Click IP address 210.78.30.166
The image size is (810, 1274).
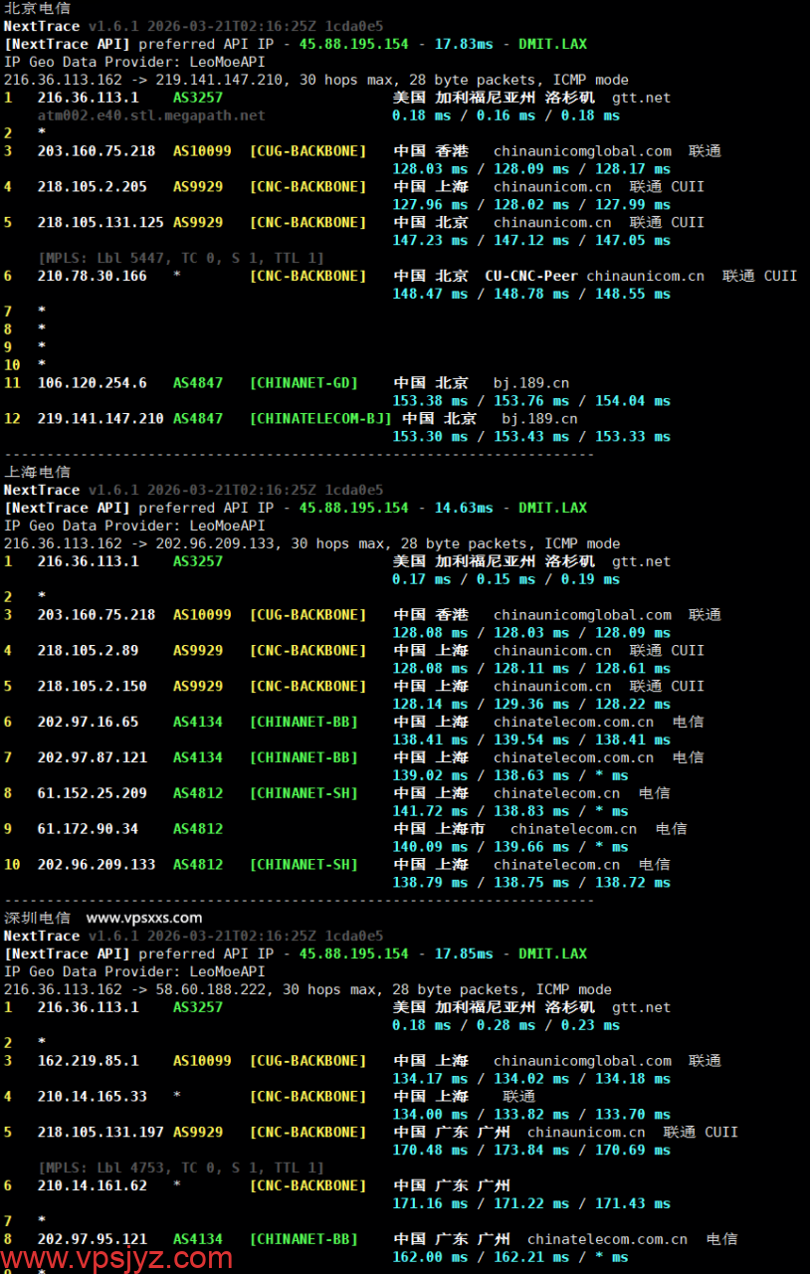[x=92, y=276]
